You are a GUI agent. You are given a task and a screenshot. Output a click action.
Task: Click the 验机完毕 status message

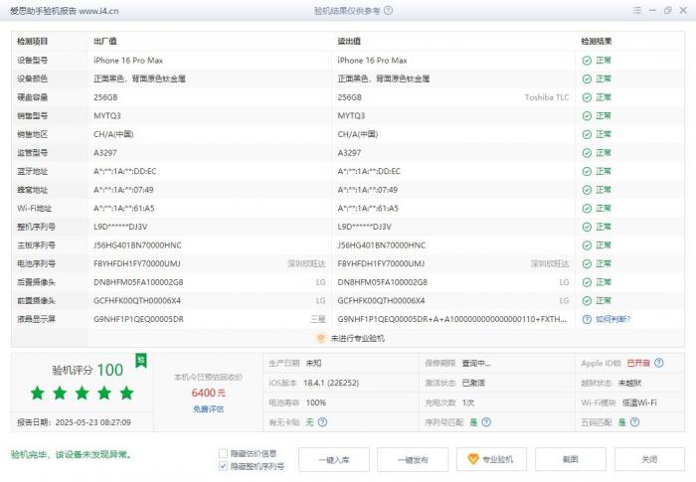pyautogui.click(x=71, y=455)
